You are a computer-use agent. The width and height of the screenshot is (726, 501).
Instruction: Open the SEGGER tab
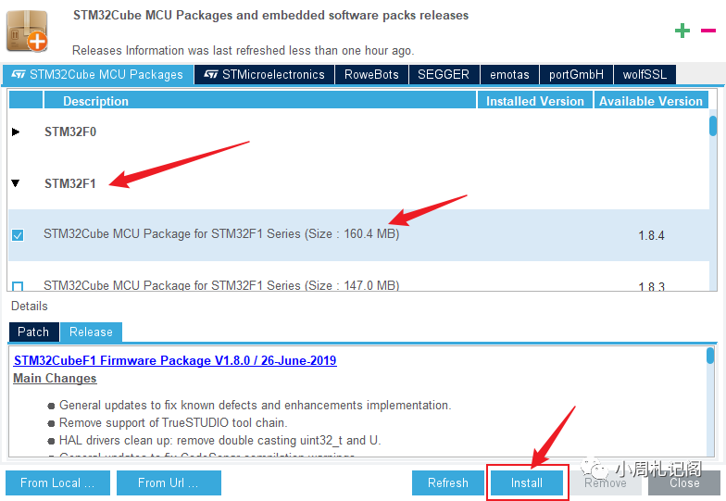444,74
